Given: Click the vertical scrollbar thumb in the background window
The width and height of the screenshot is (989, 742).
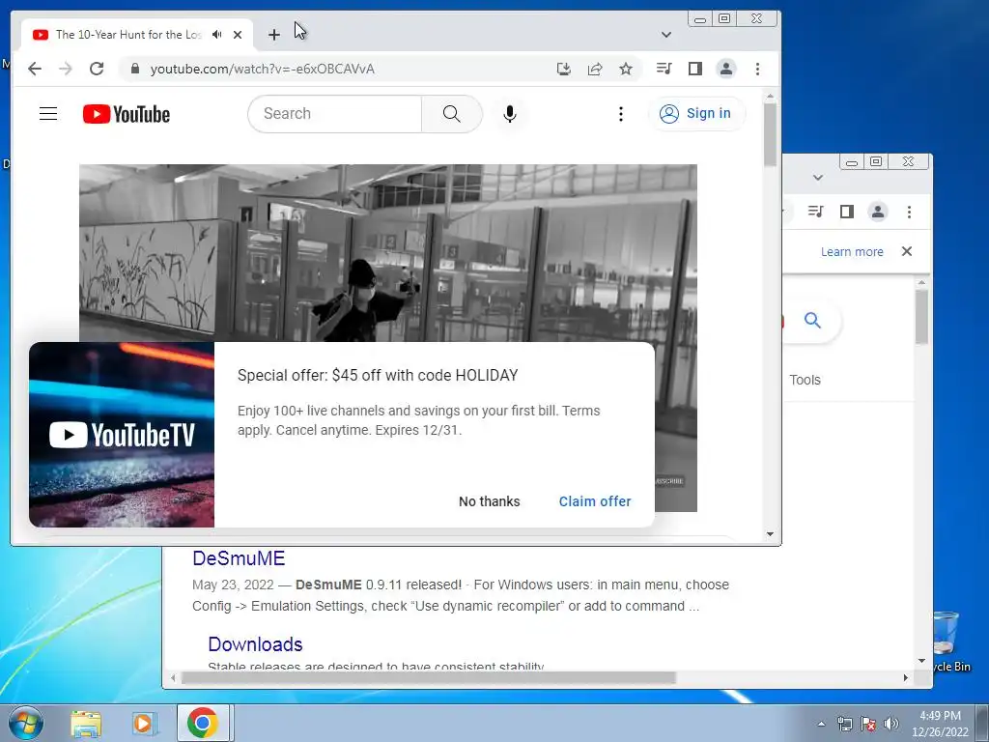Looking at the screenshot, I should [x=922, y=317].
